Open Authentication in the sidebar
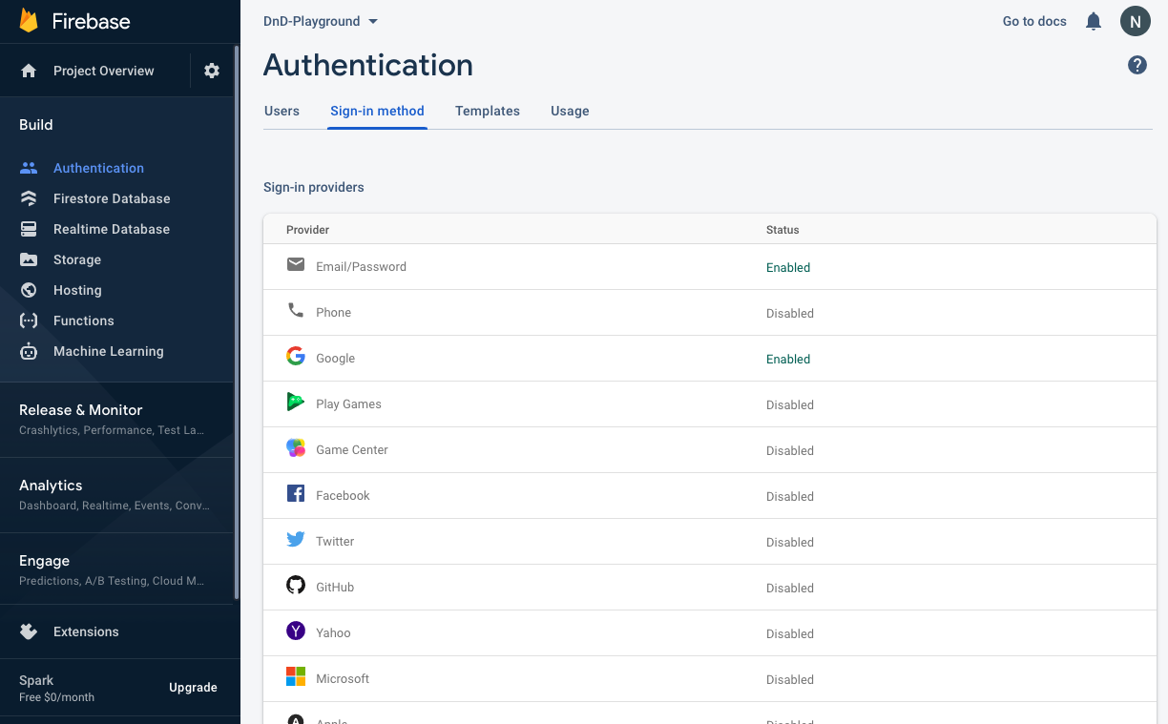Screen dimensions: 1168x724 98,168
